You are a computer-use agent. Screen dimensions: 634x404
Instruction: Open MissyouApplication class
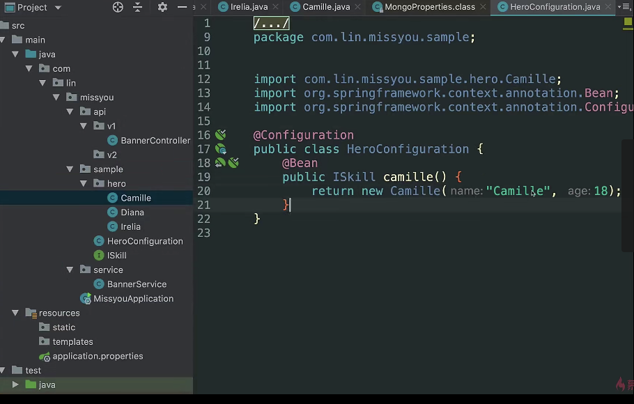[133, 298]
